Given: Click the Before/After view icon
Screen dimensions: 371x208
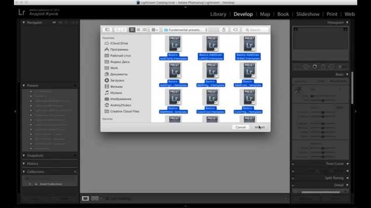Looking at the screenshot, I should (x=95, y=198).
